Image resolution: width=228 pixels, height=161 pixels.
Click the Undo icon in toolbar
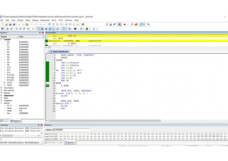pyautogui.click(x=31, y=24)
